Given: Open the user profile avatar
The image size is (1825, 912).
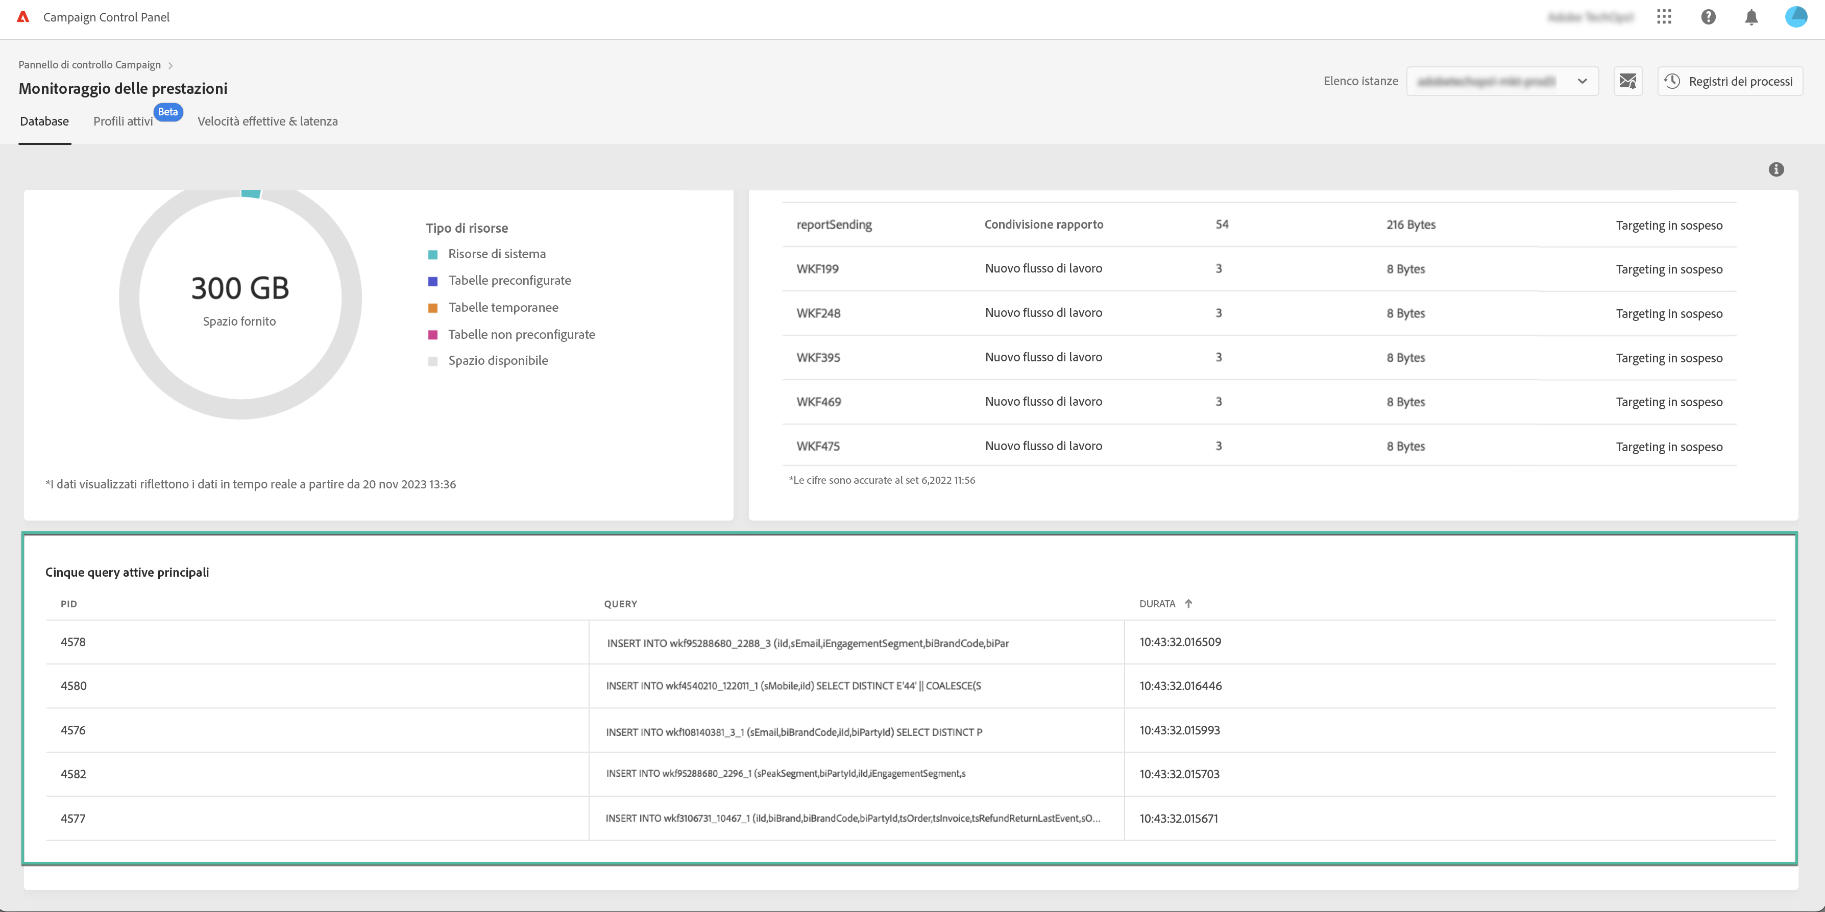Looking at the screenshot, I should click(1795, 17).
